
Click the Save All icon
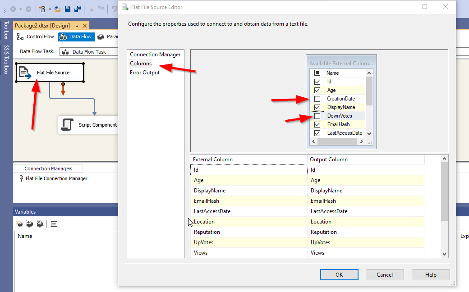[x=78, y=9]
